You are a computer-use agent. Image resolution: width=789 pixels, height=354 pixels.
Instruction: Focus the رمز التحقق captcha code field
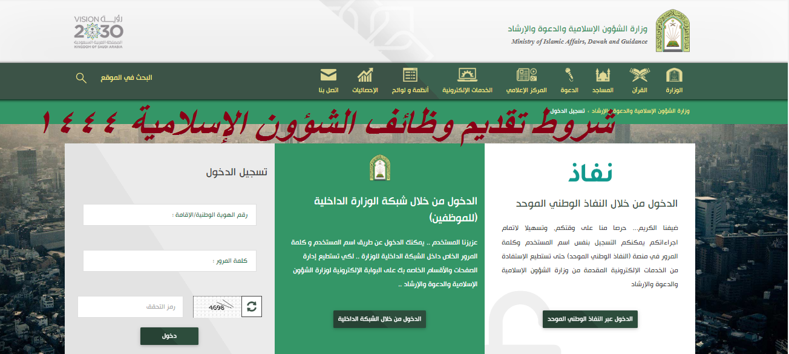pos(130,307)
